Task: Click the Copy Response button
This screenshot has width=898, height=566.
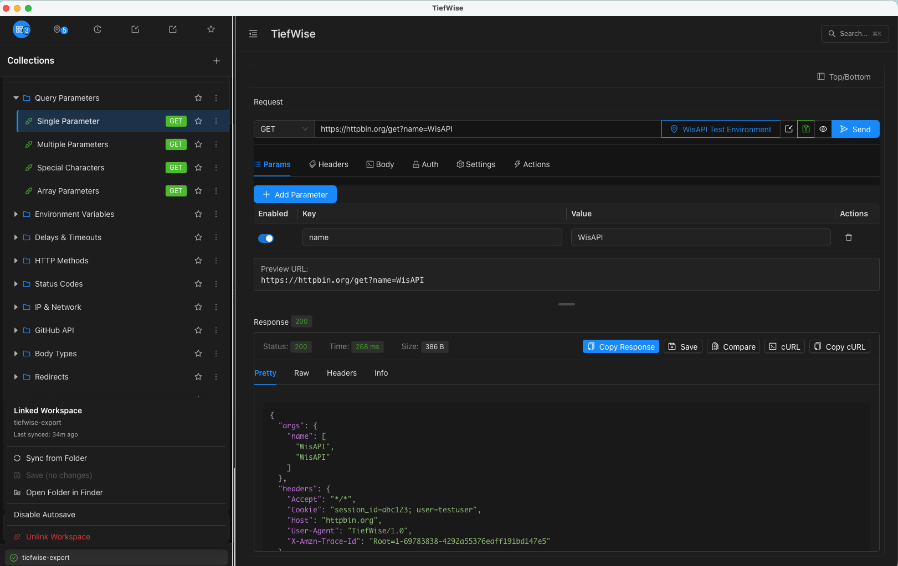Action: [x=620, y=347]
